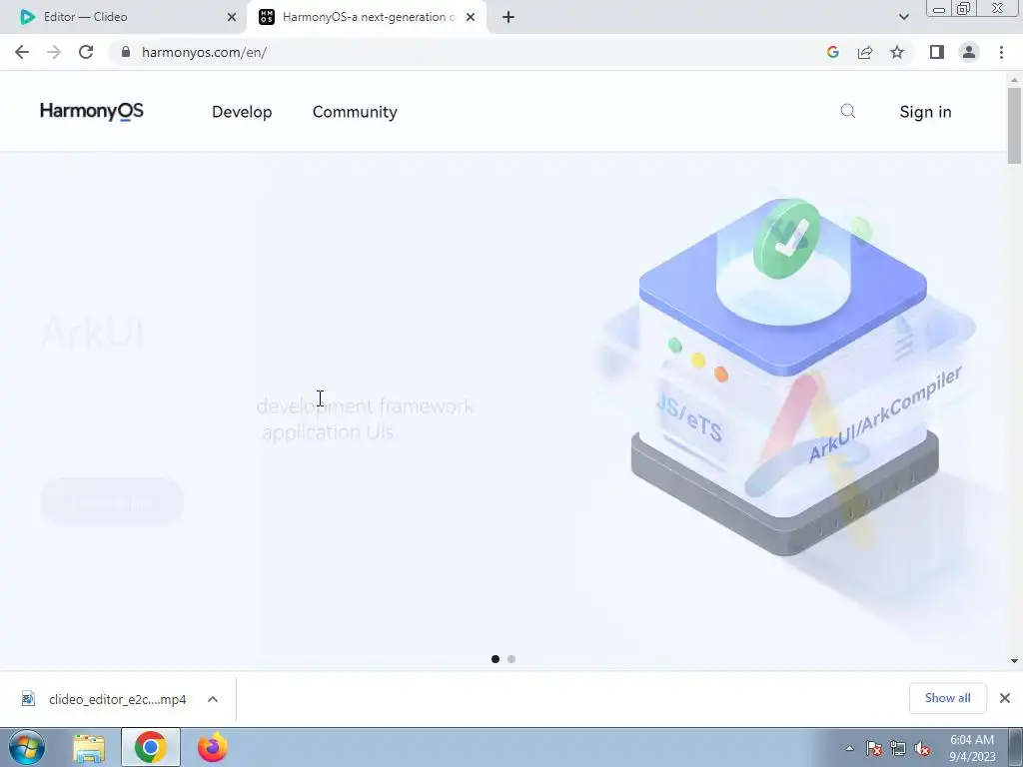Launch Firefox from the taskbar
Image resolution: width=1023 pixels, height=767 pixels.
coord(212,747)
